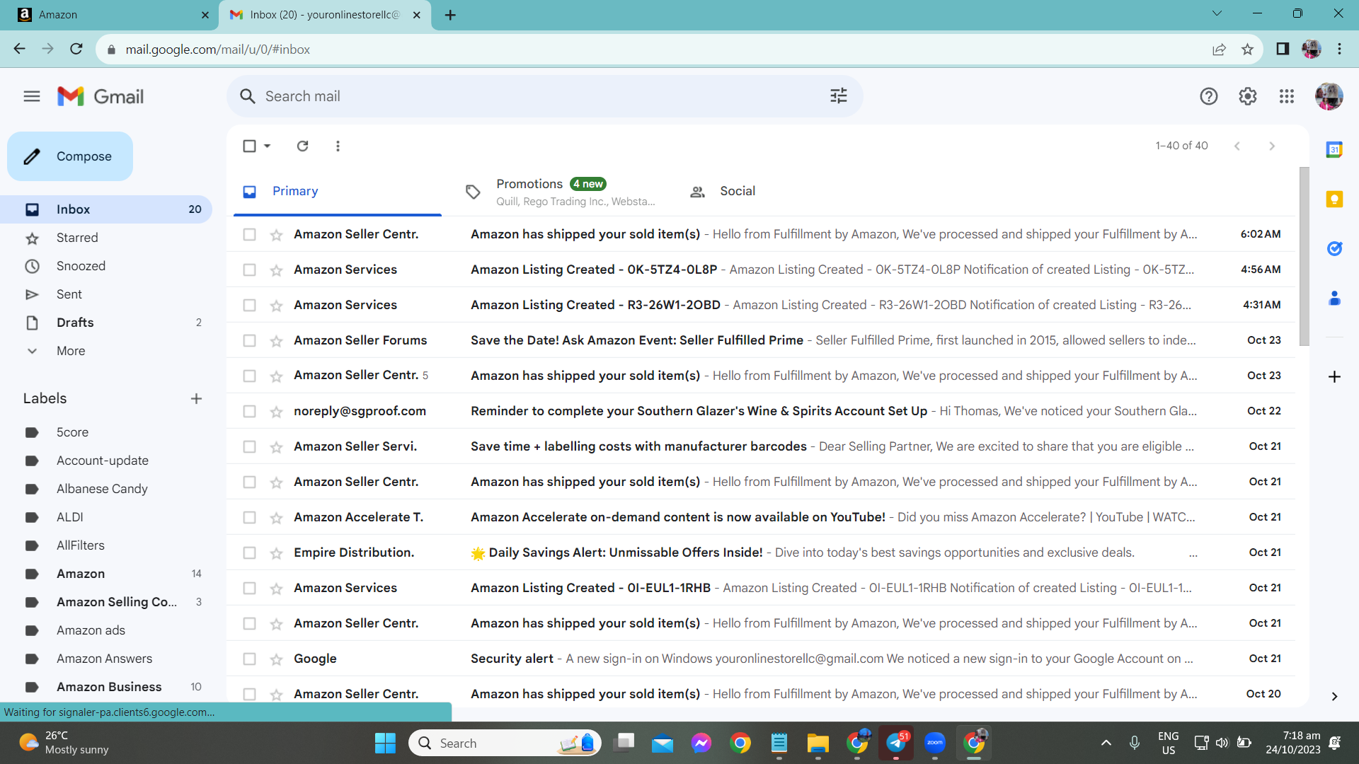Screen dimensions: 1359x764
Task: Open the Gmail main menu hamburger icon
Action: pyautogui.click(x=32, y=96)
